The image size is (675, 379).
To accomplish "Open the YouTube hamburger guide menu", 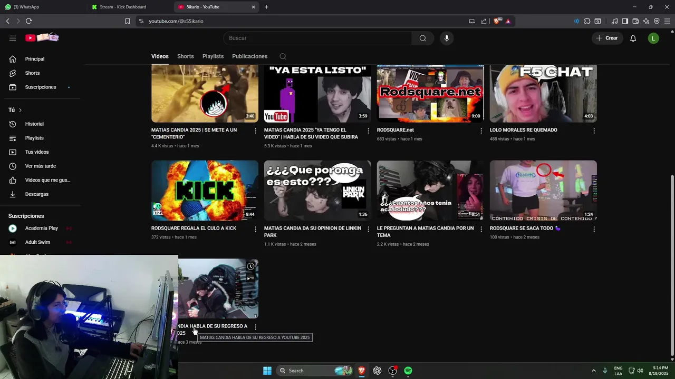I will 13,38.
